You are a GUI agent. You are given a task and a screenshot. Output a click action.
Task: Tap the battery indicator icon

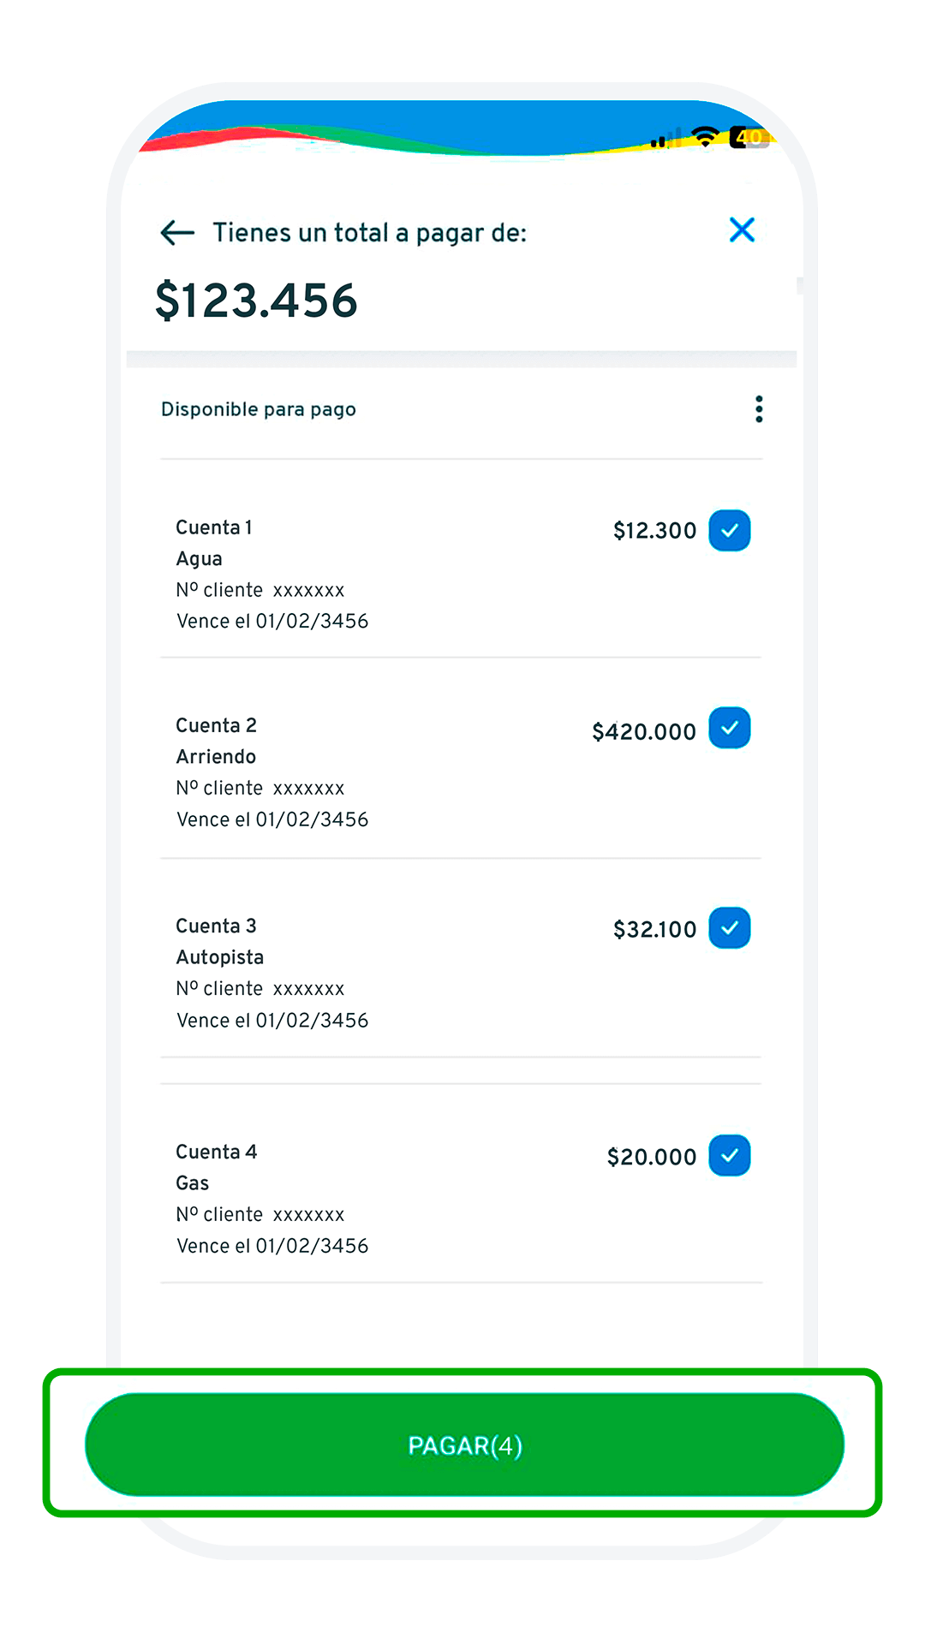click(749, 137)
